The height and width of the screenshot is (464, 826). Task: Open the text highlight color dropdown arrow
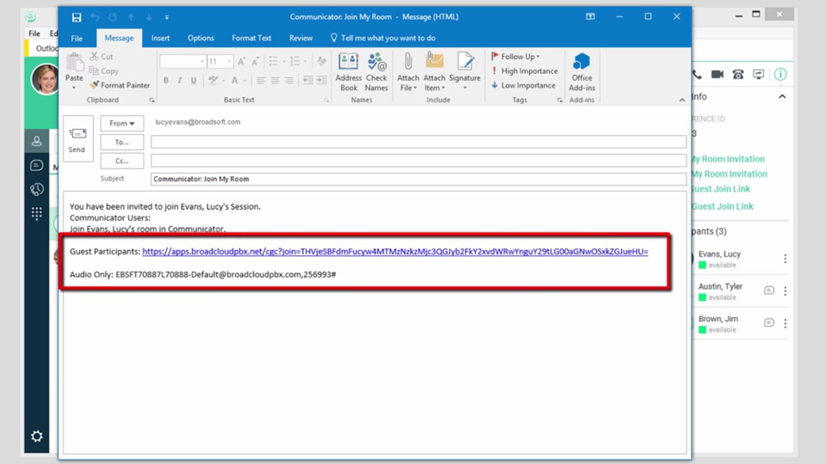224,81
